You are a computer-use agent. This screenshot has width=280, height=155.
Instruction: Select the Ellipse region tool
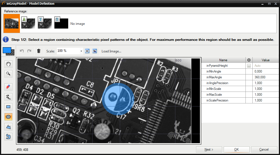coord(9,117)
